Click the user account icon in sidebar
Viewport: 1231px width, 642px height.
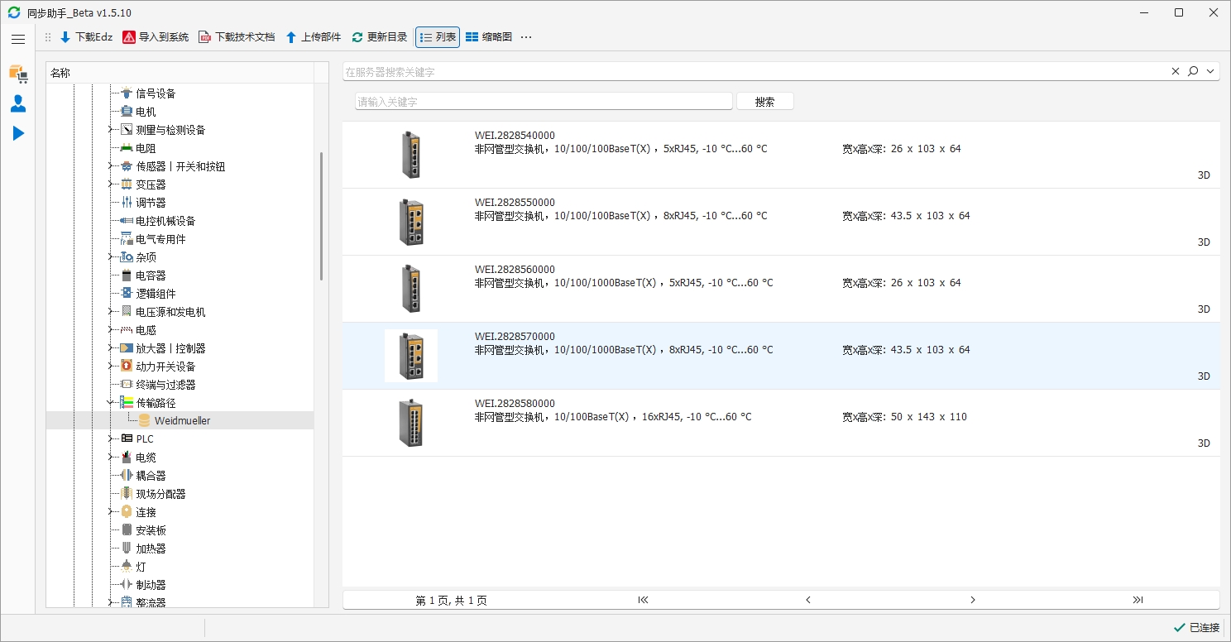(18, 103)
